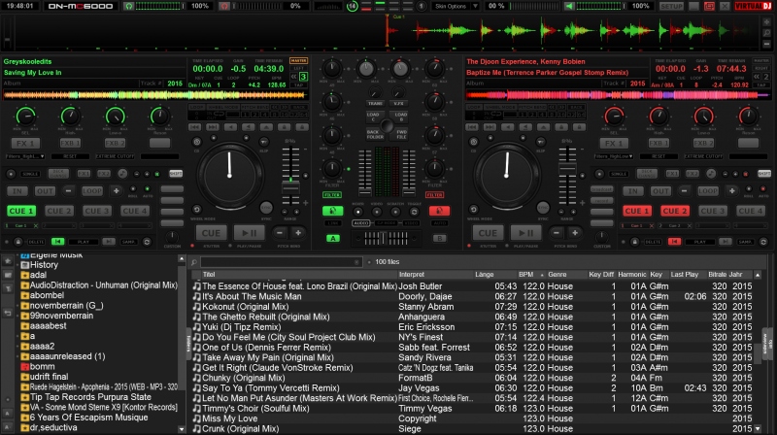The image size is (777, 435).
Task: Click the SETUP button in top bar
Action: tap(671, 7)
